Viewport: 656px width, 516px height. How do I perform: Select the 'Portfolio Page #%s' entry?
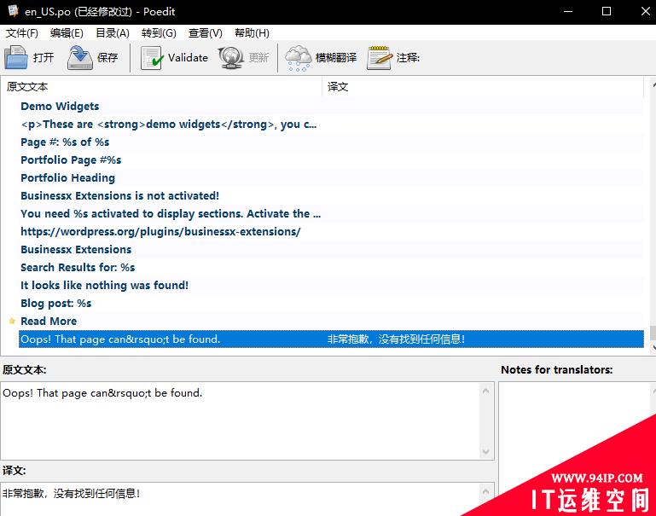click(331, 160)
